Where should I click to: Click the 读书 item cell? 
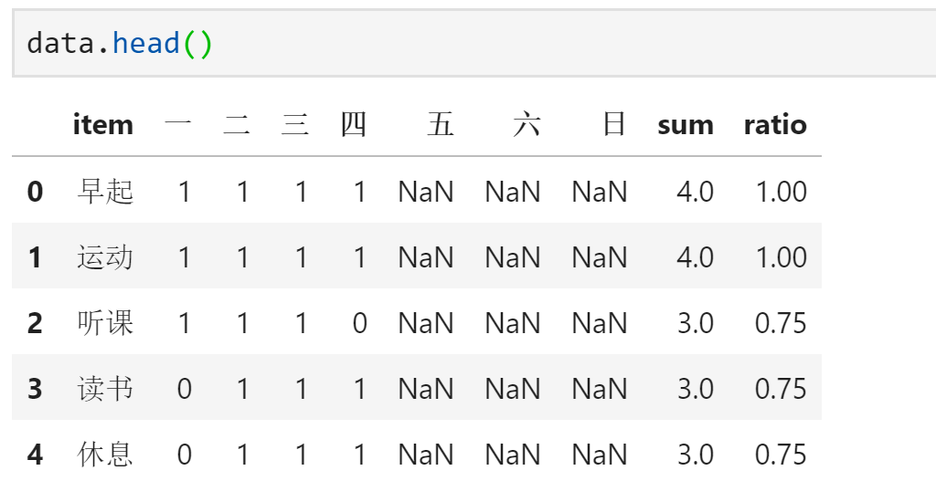(x=105, y=389)
